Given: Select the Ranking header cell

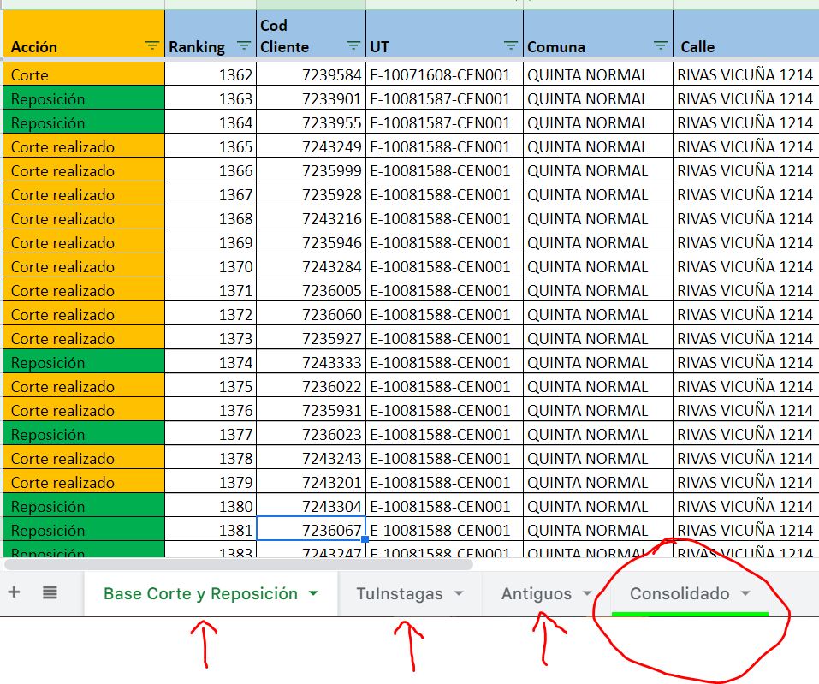Looking at the screenshot, I should tap(211, 33).
